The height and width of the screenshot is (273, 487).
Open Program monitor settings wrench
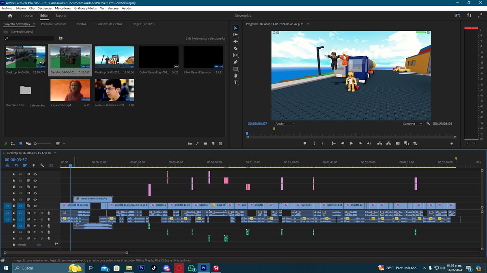click(x=428, y=124)
